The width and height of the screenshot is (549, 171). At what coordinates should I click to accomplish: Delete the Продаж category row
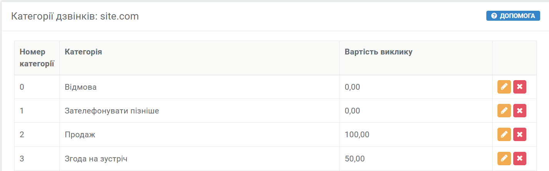click(520, 135)
